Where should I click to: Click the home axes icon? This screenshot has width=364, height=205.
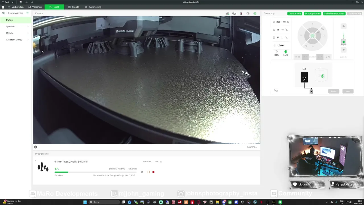[x=312, y=36]
